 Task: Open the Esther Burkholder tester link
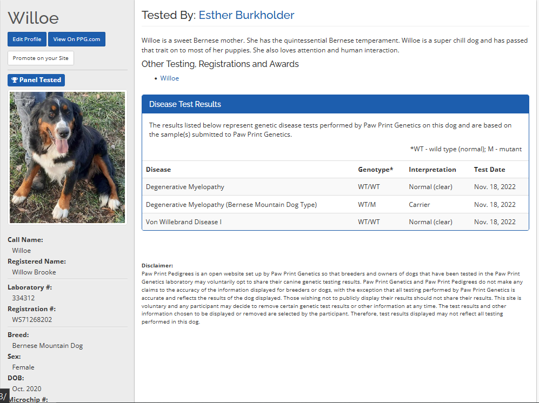click(x=246, y=15)
